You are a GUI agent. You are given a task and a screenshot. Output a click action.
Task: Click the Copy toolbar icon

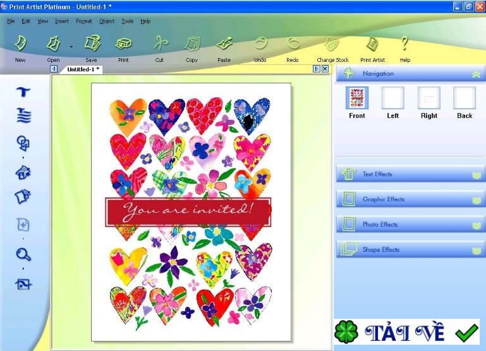[192, 44]
